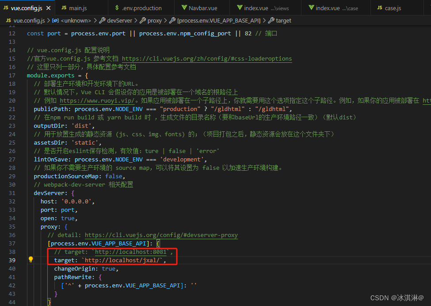Open the index.vue case tab

click(336, 8)
